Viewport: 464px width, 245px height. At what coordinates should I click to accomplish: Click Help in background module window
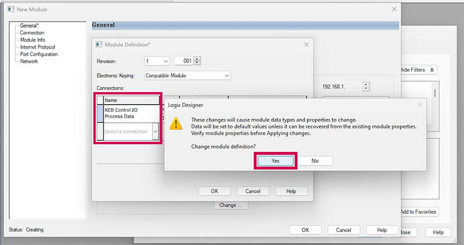click(438, 232)
